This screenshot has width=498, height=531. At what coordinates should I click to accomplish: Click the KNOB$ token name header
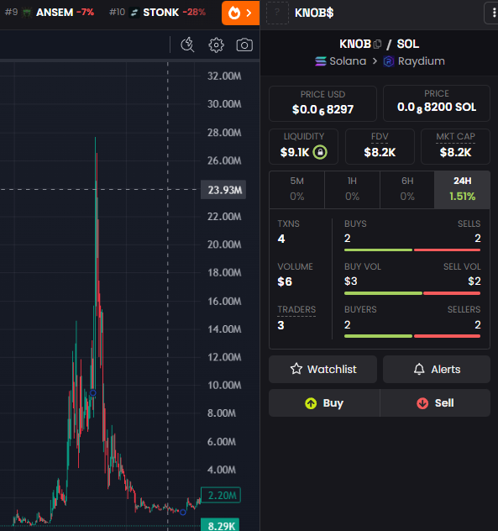(314, 13)
